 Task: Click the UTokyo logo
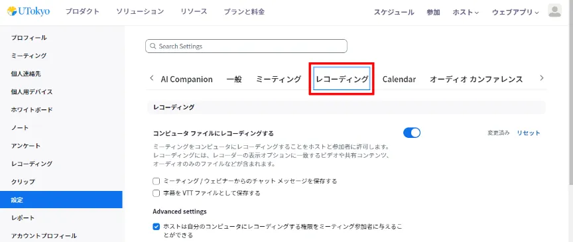click(29, 11)
